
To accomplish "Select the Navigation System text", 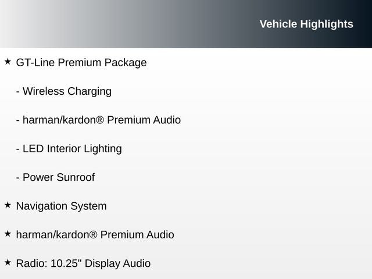I will (61, 206).
